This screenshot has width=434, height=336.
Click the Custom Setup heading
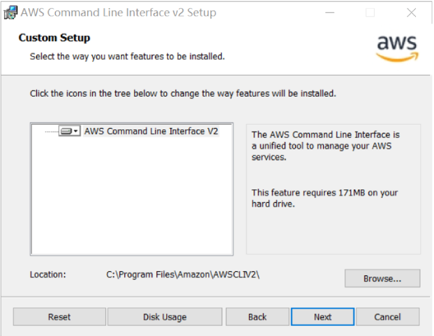(54, 38)
